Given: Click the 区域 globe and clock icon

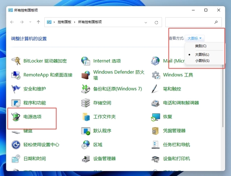Looking at the screenshot, I should (86, 145).
